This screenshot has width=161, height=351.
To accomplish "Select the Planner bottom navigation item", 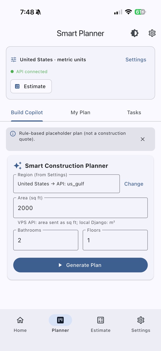I will coord(60,324).
